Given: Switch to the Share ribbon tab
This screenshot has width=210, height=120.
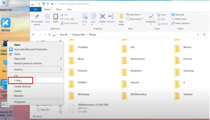Looking at the screenshot, I should (x=58, y=9).
